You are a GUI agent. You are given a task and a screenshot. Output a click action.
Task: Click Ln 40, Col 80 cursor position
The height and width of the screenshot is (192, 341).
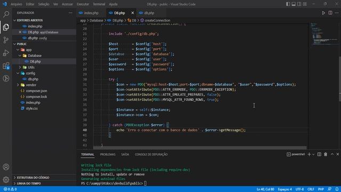(x=265, y=189)
